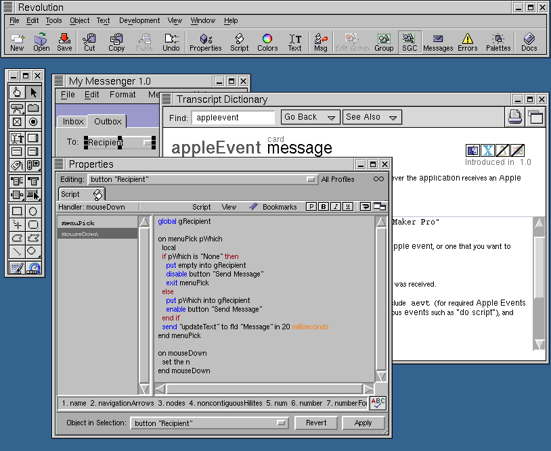551x451 pixels.
Task: Select the oval graphic tool
Action: point(33,211)
